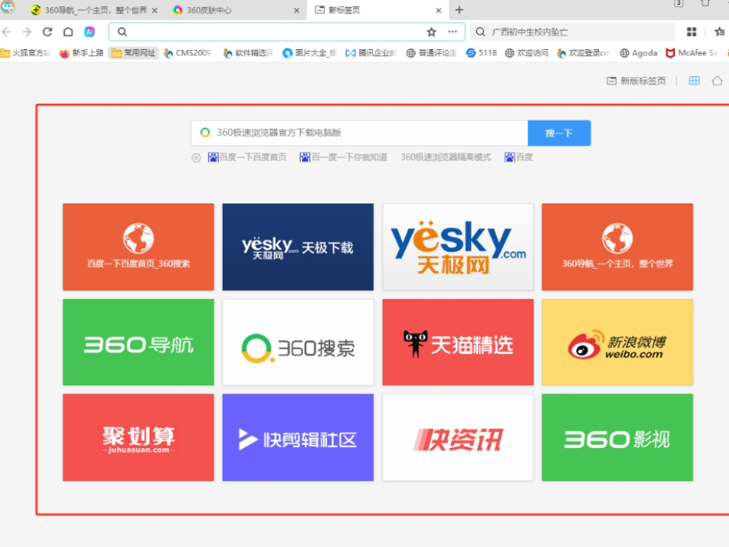Open the CMS2009 bookmark
729x547 pixels.
[x=188, y=53]
